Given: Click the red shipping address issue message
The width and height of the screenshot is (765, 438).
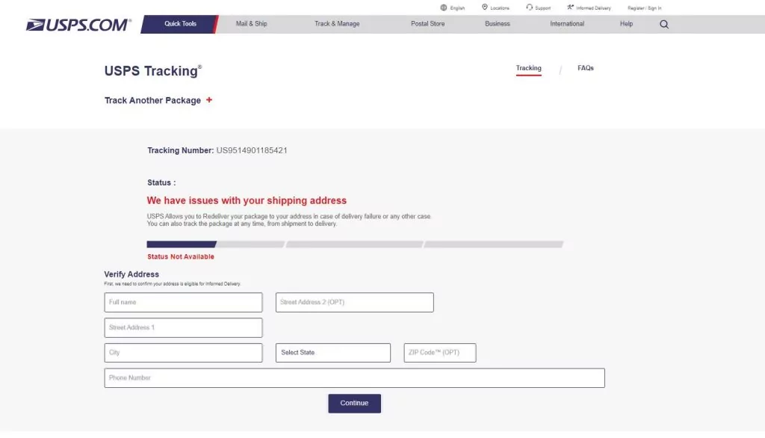Looking at the screenshot, I should click(x=247, y=201).
